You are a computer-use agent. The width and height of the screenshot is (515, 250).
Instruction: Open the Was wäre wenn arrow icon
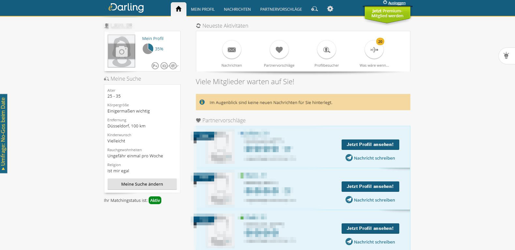tap(374, 50)
